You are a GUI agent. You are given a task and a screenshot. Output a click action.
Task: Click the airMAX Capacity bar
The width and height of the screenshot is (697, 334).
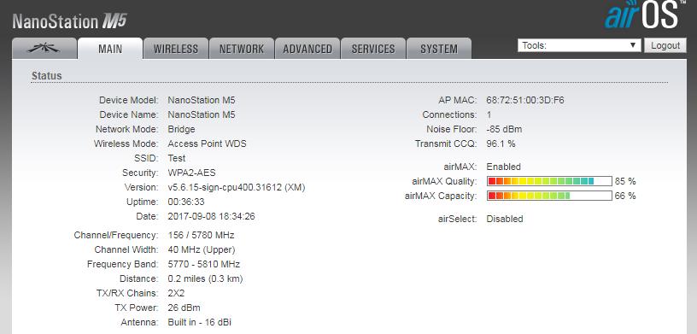click(549, 196)
